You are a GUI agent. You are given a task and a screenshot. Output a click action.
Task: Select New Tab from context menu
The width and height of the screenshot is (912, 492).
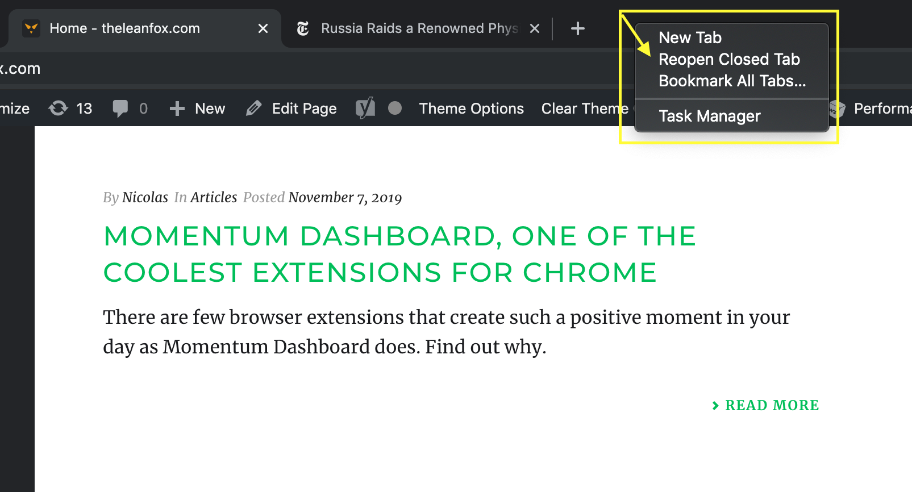click(690, 38)
